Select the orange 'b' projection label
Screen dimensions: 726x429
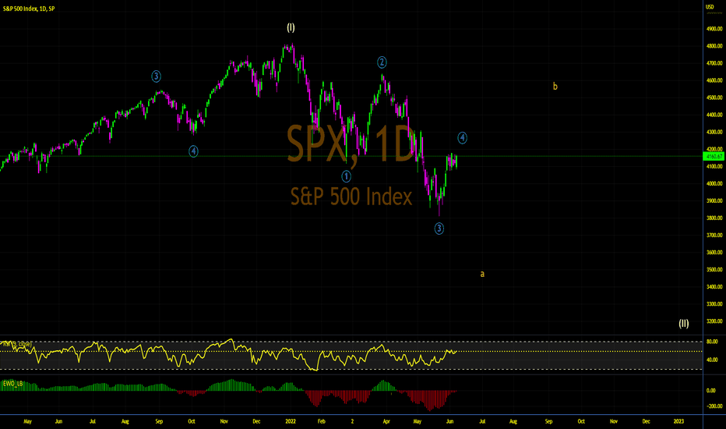pyautogui.click(x=555, y=87)
